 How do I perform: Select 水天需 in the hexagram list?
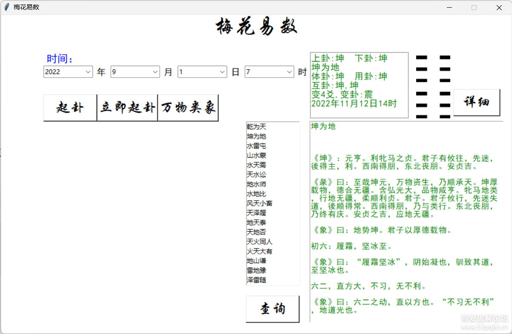click(256, 165)
